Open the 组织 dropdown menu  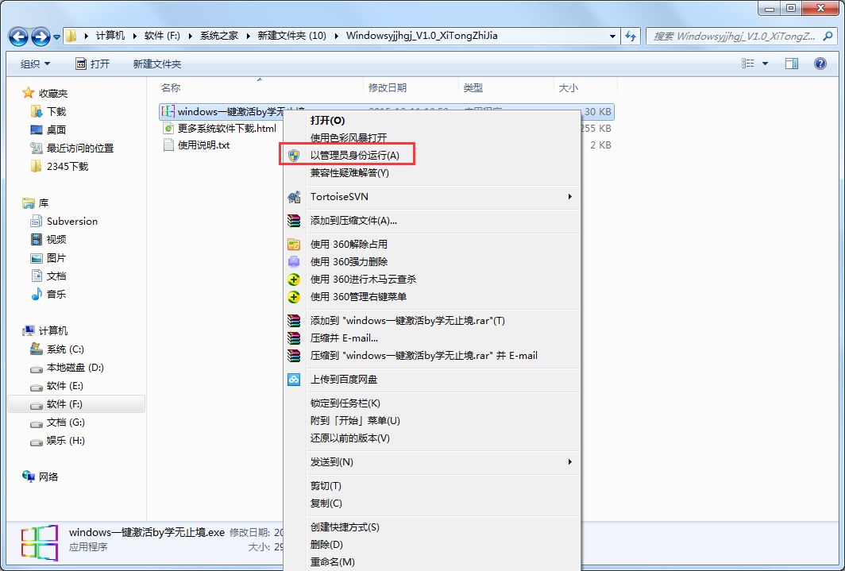coord(35,64)
